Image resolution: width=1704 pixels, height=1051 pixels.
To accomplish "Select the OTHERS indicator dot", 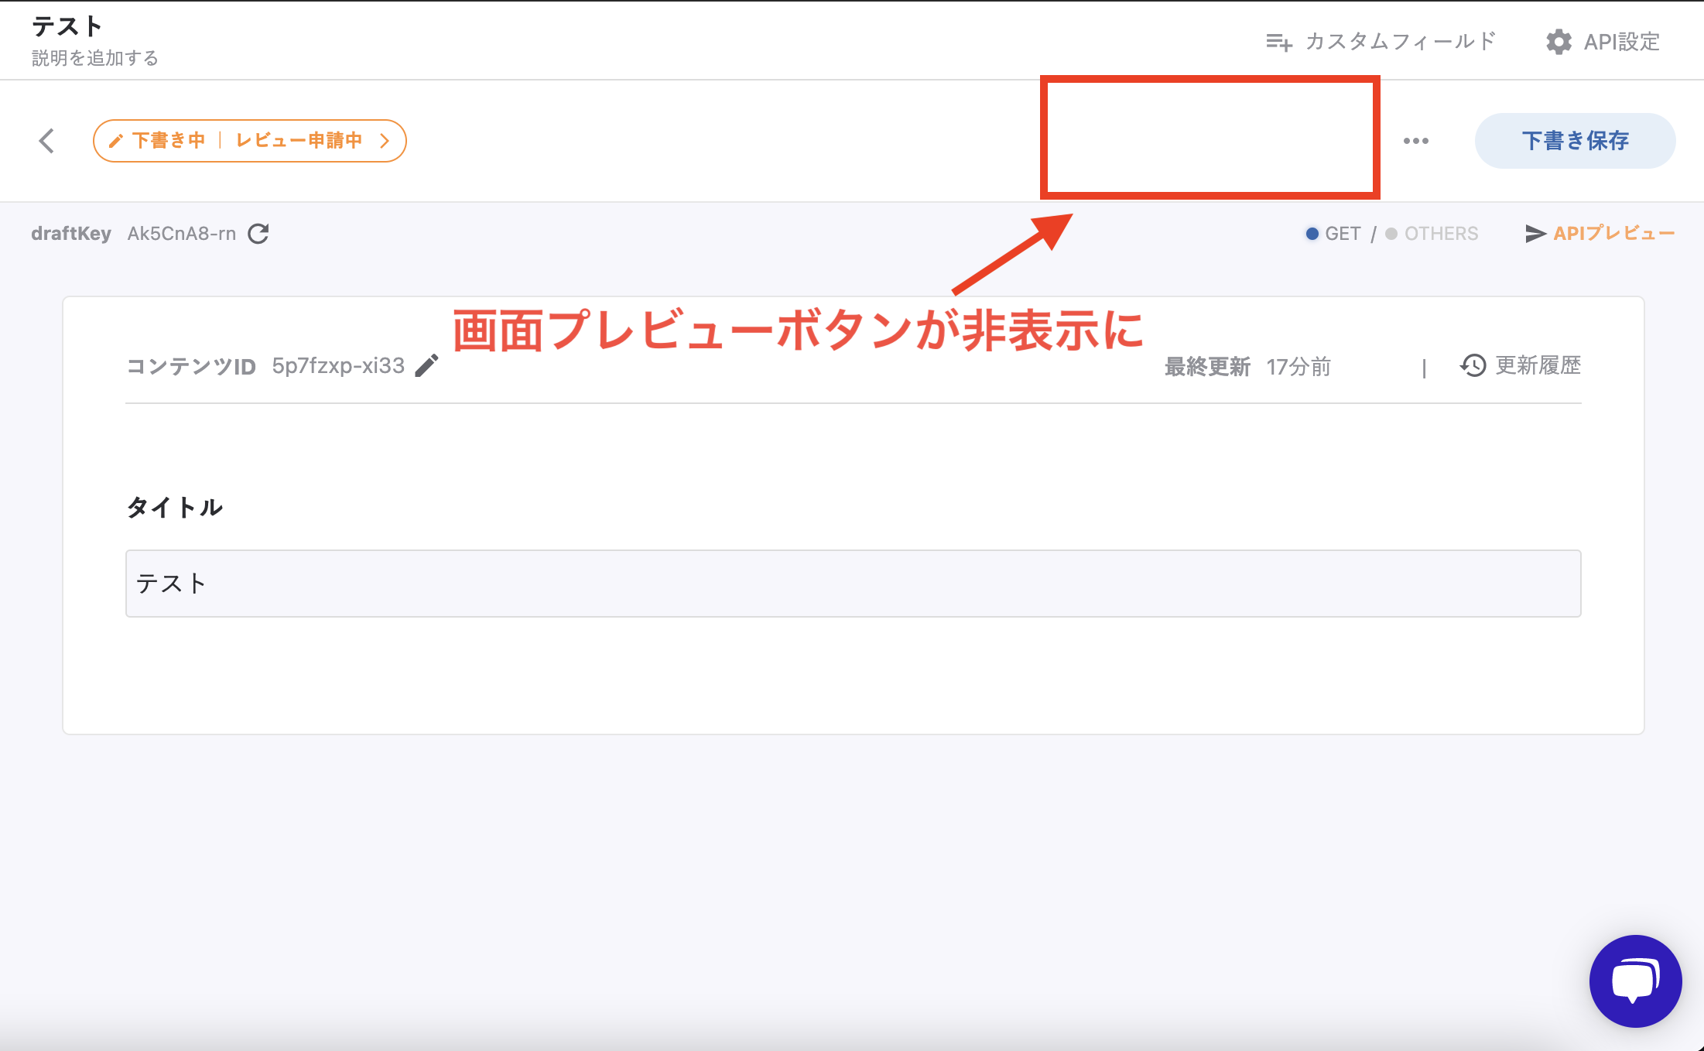I will click(1391, 234).
